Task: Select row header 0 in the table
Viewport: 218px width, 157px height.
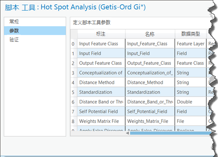Action: point(74,44)
